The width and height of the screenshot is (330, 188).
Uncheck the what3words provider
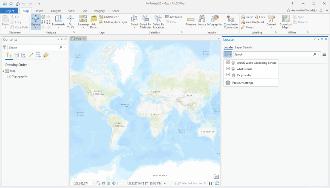tap(228, 69)
